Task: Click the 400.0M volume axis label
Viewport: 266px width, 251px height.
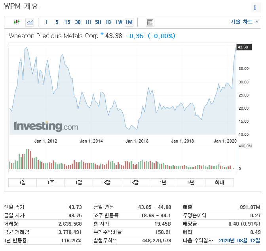Action: [245, 146]
